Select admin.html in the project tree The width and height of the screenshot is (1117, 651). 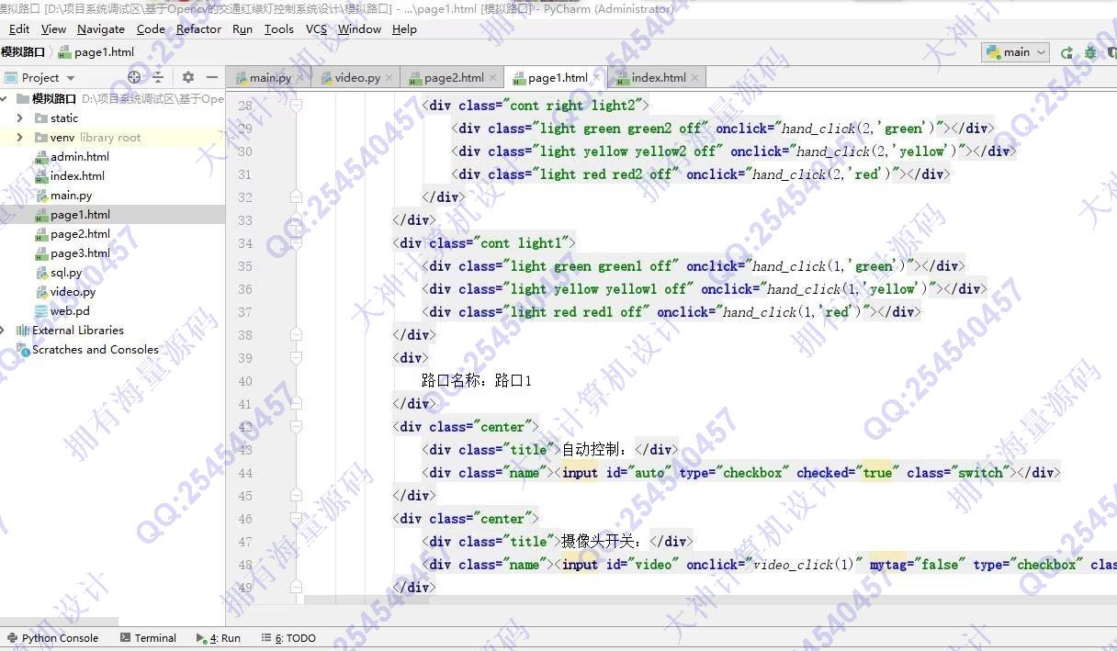click(80, 157)
